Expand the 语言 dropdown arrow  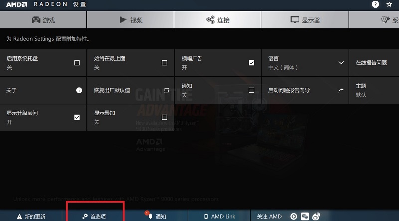341,63
